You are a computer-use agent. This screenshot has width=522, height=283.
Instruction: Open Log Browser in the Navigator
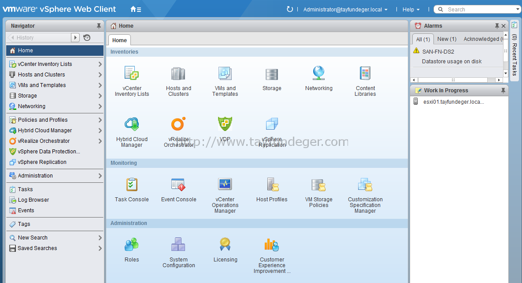click(55, 200)
